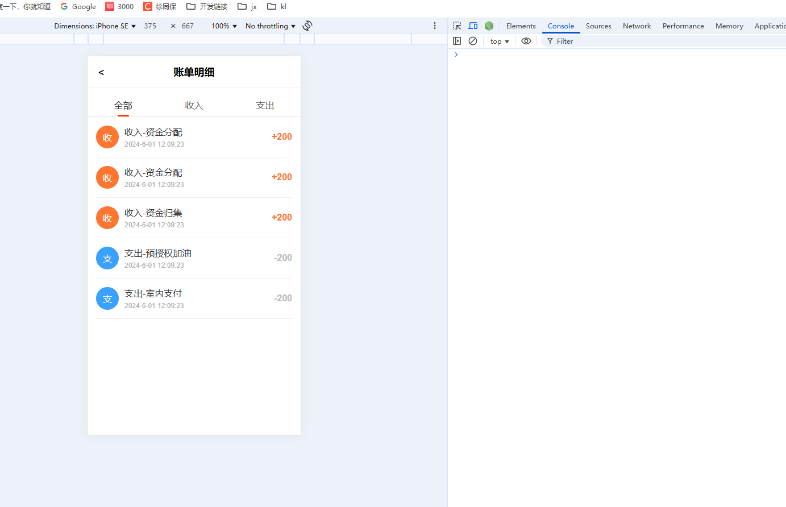Switch to the 收入 tab
786x507 pixels.
(194, 105)
